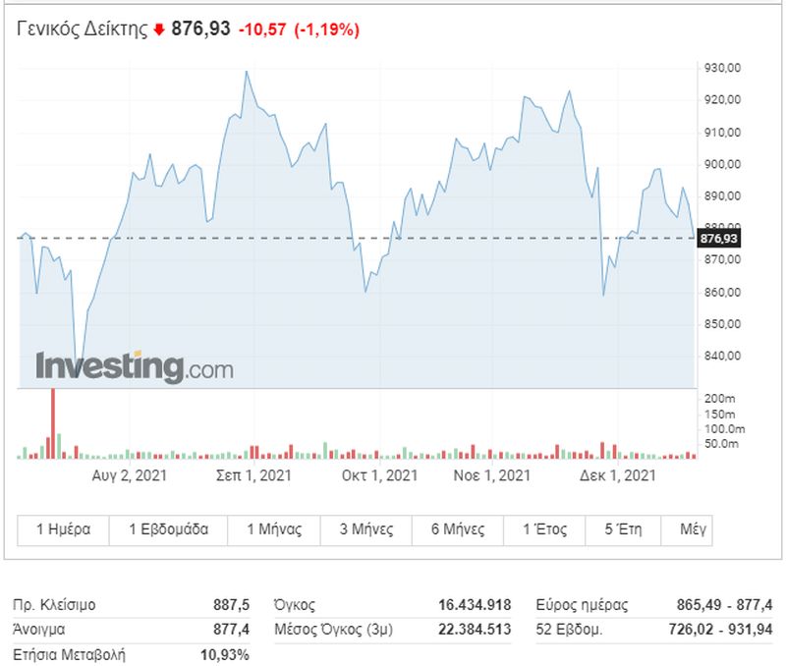Screen dimensions: 786x666
Task: Click the Νοε 1, 2021 date label
Action: (x=492, y=475)
